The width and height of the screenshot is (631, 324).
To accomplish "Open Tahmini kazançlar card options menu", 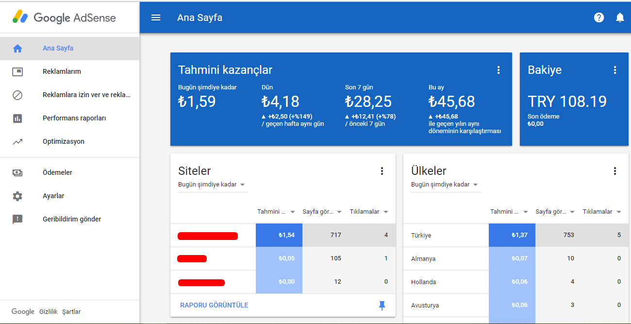I will pyautogui.click(x=498, y=70).
